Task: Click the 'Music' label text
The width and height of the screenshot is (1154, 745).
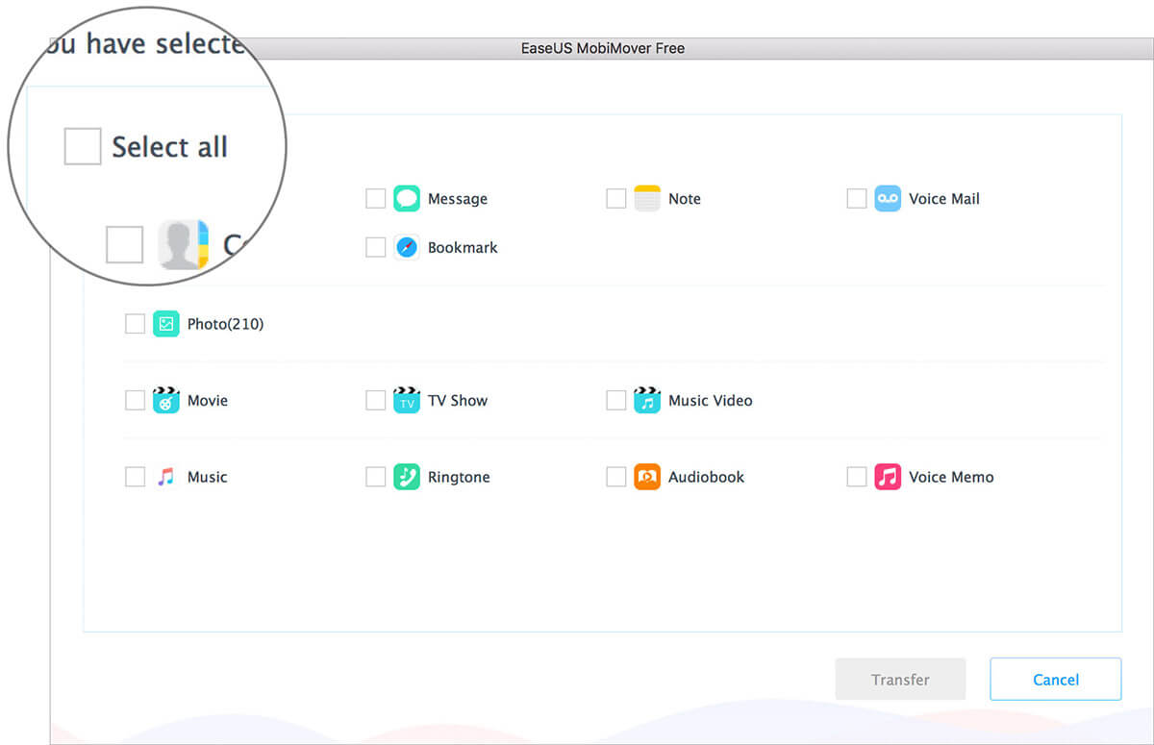Action: 208,477
